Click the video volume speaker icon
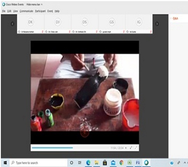The width and height of the screenshot is (188, 167). (x=126, y=148)
